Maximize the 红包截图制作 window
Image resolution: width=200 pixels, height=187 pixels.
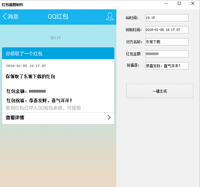point(179,3)
